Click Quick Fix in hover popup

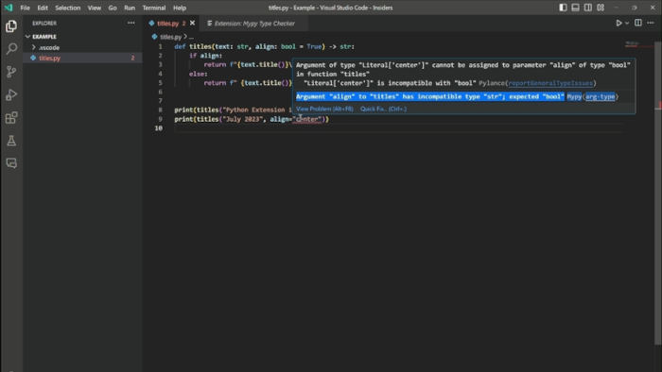coord(383,109)
